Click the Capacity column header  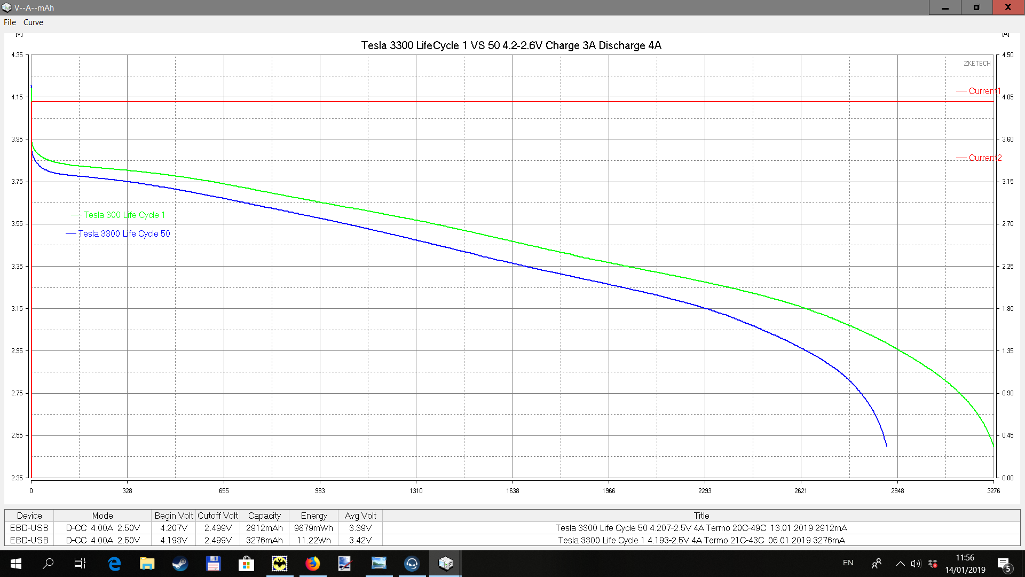click(264, 516)
